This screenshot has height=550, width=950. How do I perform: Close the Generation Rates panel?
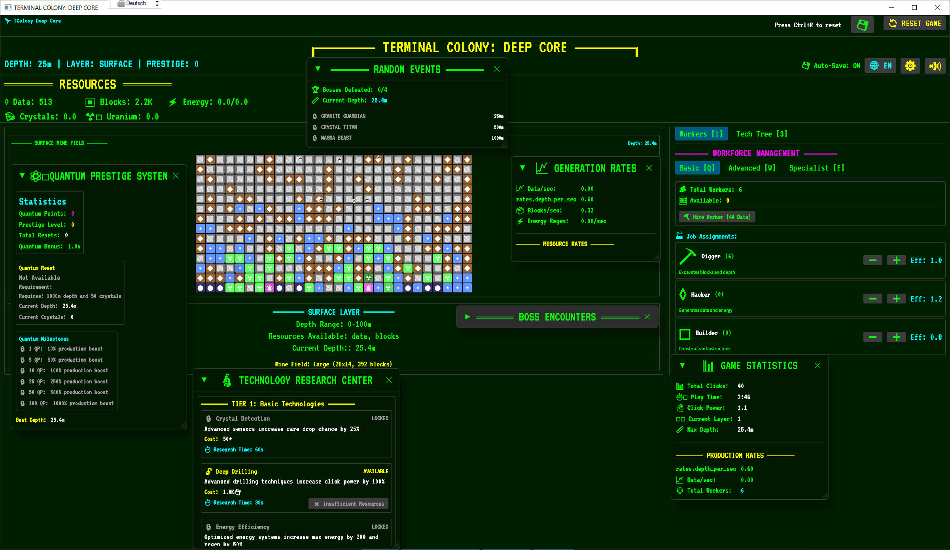point(649,168)
